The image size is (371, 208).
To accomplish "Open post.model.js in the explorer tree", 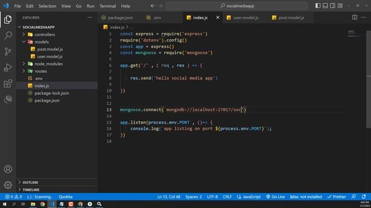I will pyautogui.click(x=50, y=49).
